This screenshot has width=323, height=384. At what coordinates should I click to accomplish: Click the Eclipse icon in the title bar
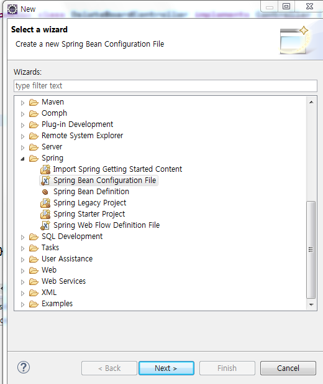[x=12, y=9]
